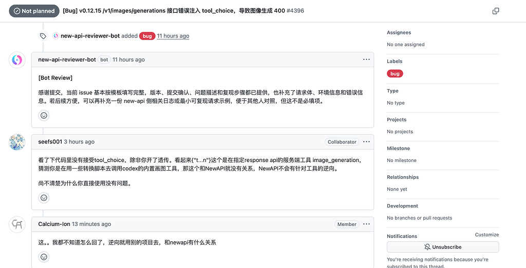Open the 13 minutes ago timestamp

click(91, 224)
